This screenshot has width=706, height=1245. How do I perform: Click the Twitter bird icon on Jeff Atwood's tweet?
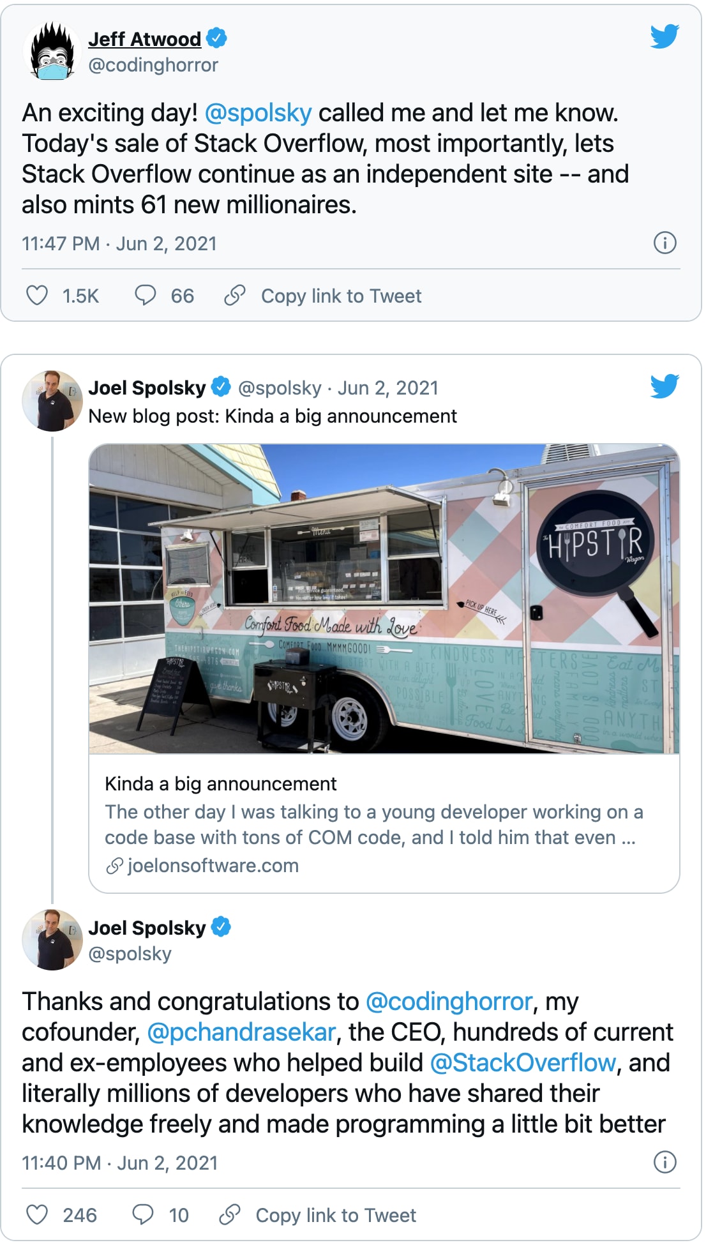(665, 36)
